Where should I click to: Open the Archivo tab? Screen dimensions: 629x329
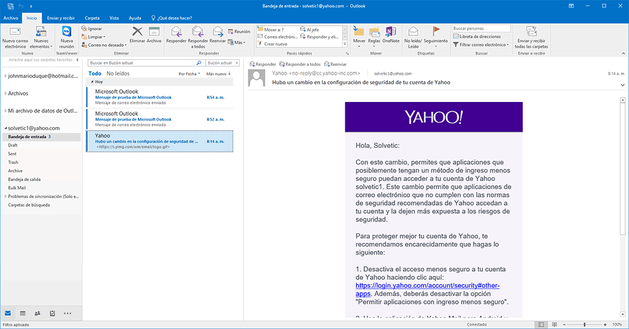pos(11,18)
